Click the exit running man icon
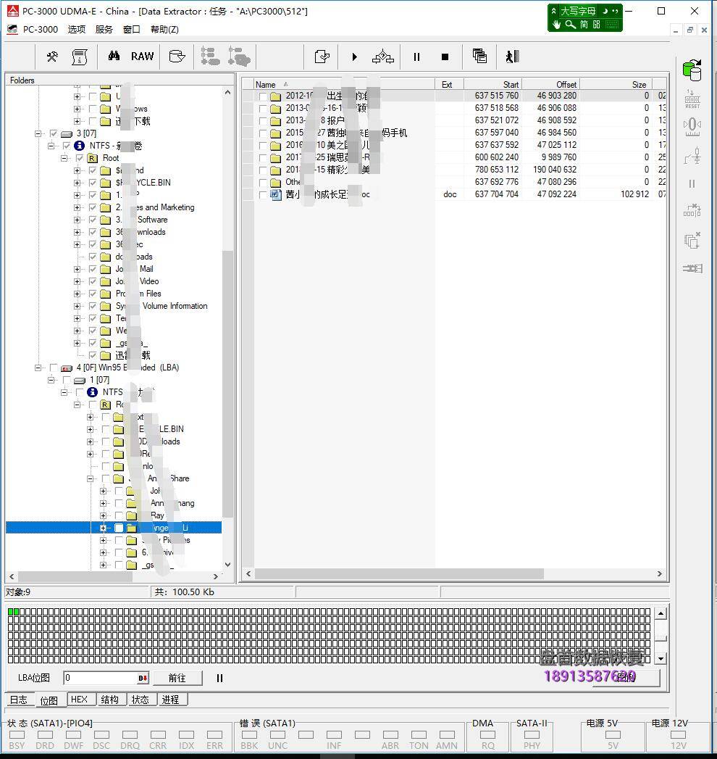Viewport: 717px width, 759px height. tap(512, 57)
